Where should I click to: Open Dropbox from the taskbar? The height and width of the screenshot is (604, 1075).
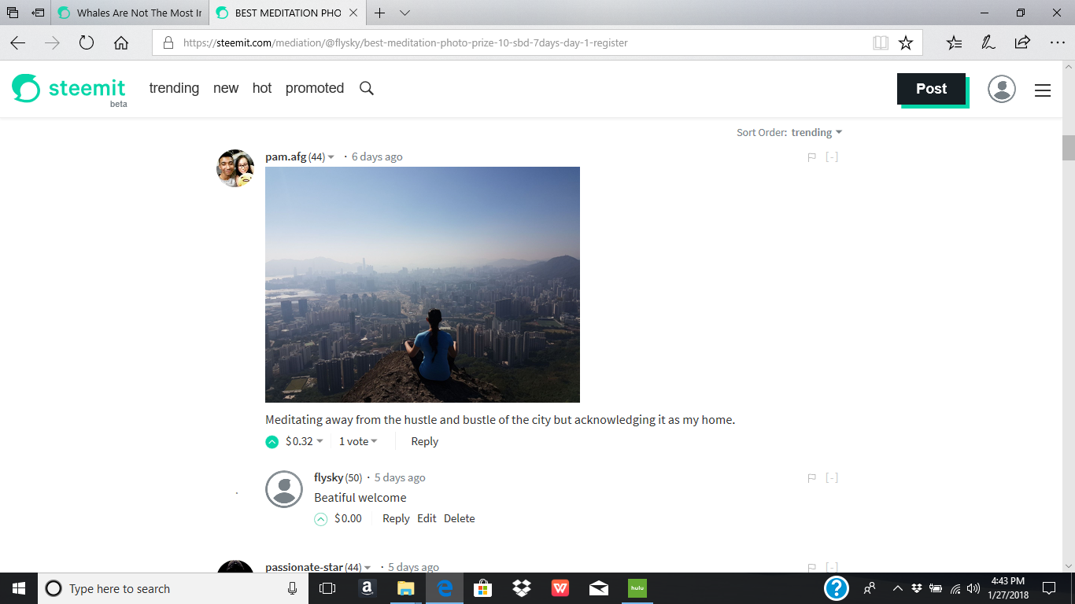[x=521, y=588]
